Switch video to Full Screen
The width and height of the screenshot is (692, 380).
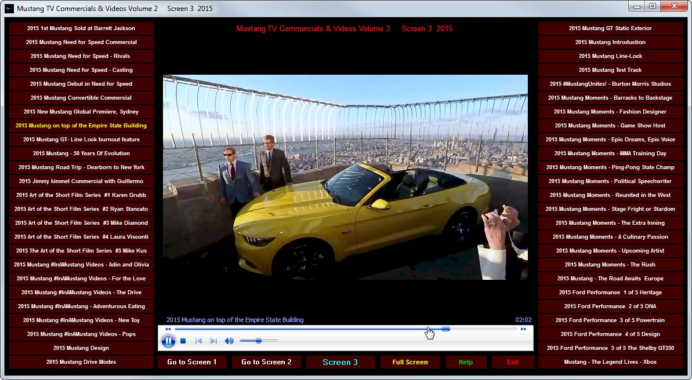pyautogui.click(x=410, y=362)
